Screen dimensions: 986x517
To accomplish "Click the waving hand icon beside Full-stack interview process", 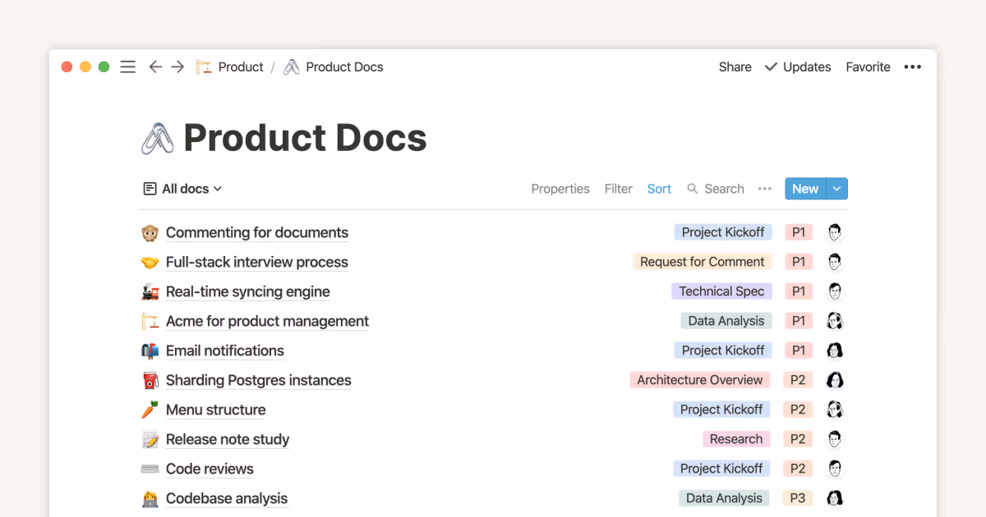I will tap(150, 262).
